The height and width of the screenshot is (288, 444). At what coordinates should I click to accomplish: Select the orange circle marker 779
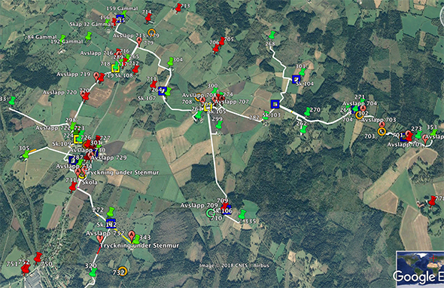coord(152,32)
